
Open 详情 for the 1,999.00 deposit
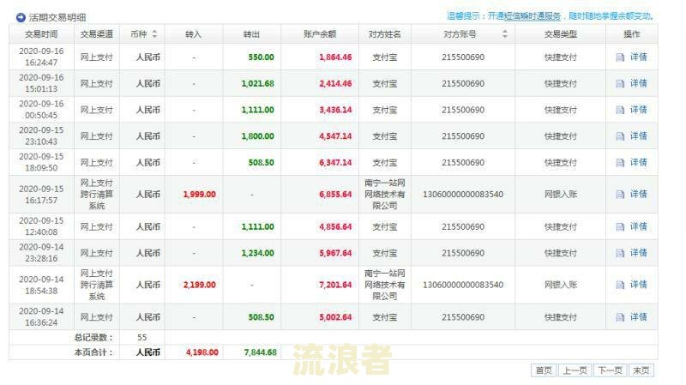point(638,194)
